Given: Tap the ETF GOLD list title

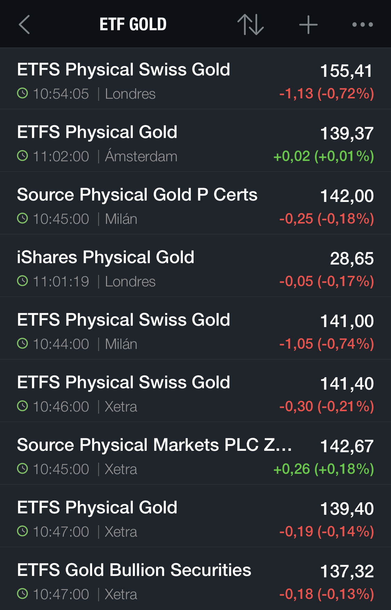Looking at the screenshot, I should coord(133,25).
